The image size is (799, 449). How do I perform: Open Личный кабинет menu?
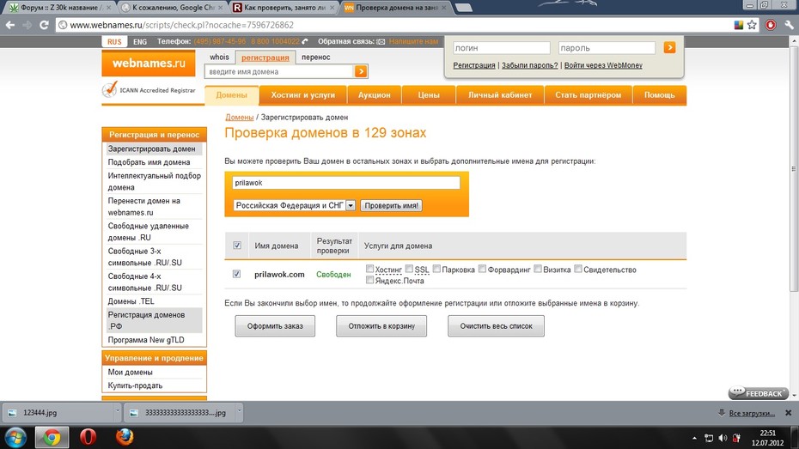click(x=500, y=95)
